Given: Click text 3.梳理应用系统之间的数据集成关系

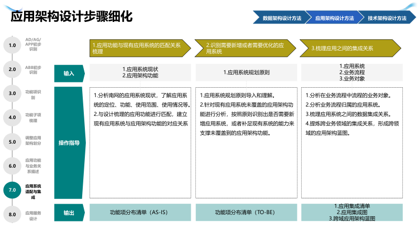Looking at the screenshot, I should pyautogui.click(x=348, y=114).
